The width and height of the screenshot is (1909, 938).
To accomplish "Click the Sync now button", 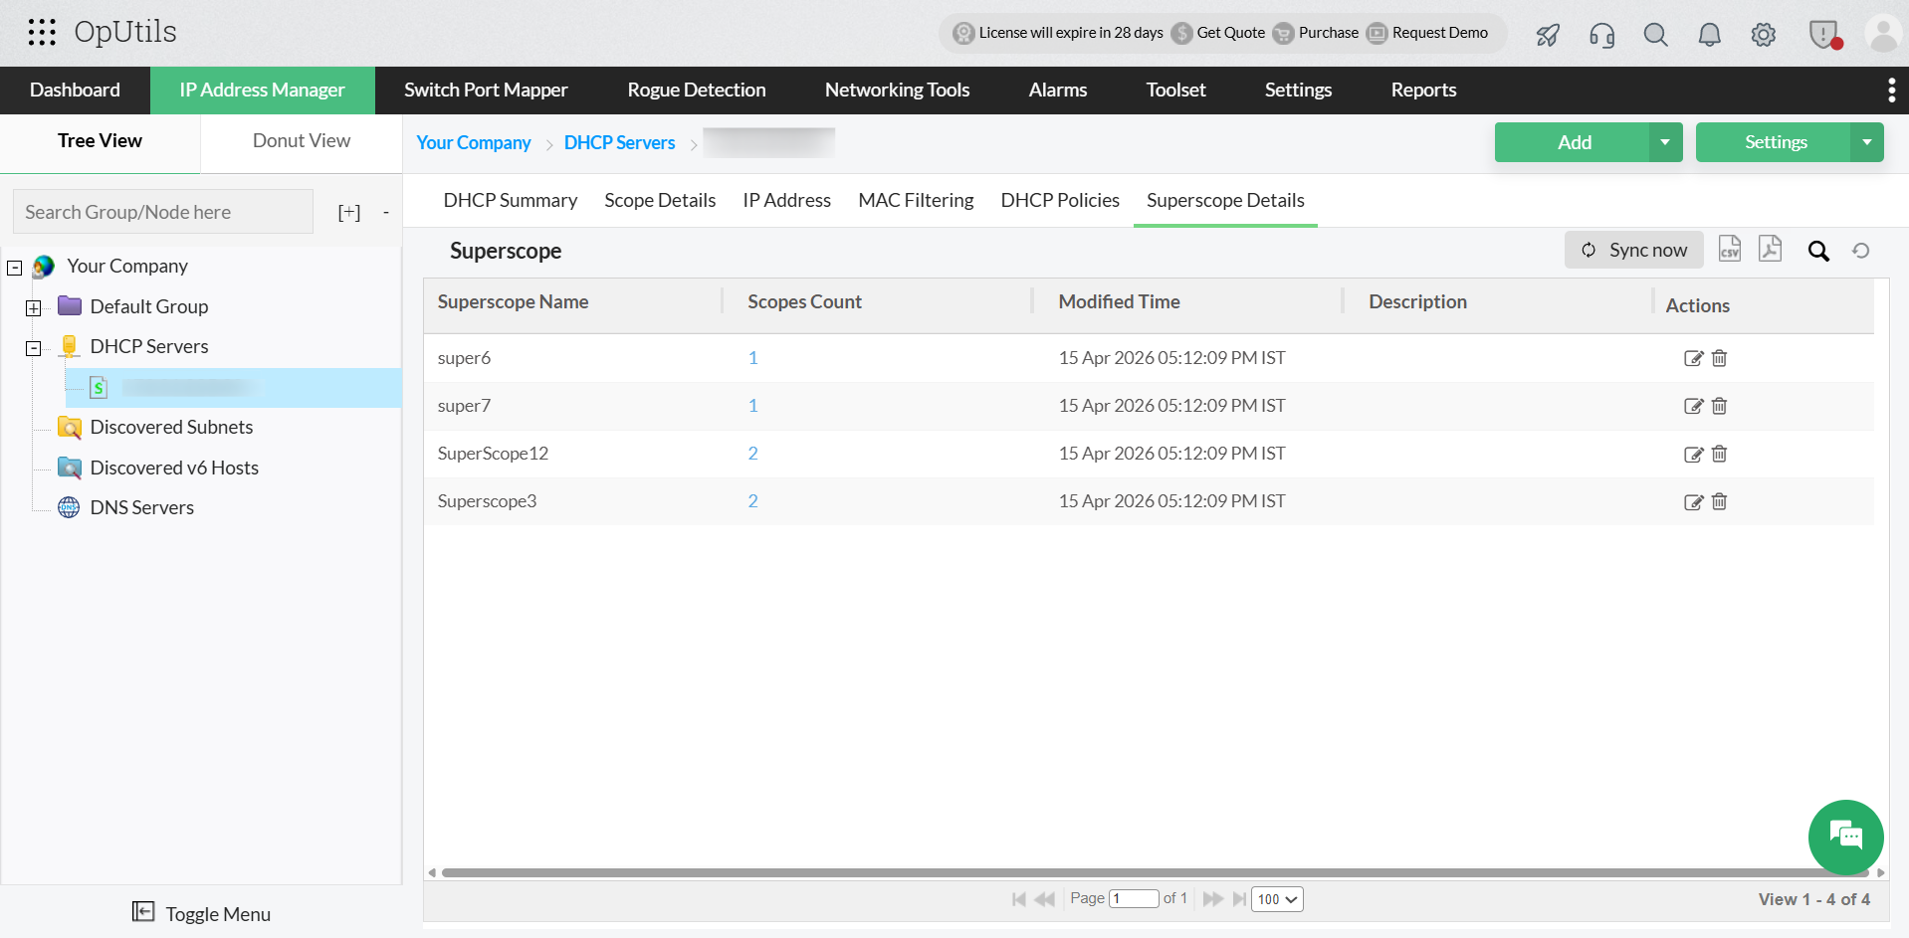I will pyautogui.click(x=1633, y=249).
